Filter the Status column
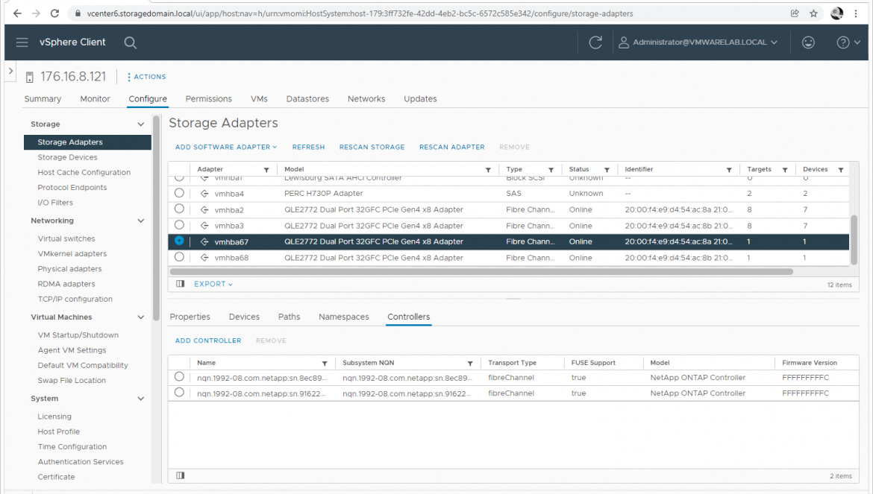 (x=607, y=169)
